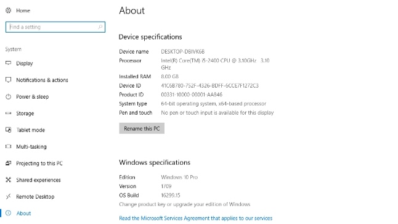
Task: Click the Display monitor icon
Action: (x=9, y=63)
